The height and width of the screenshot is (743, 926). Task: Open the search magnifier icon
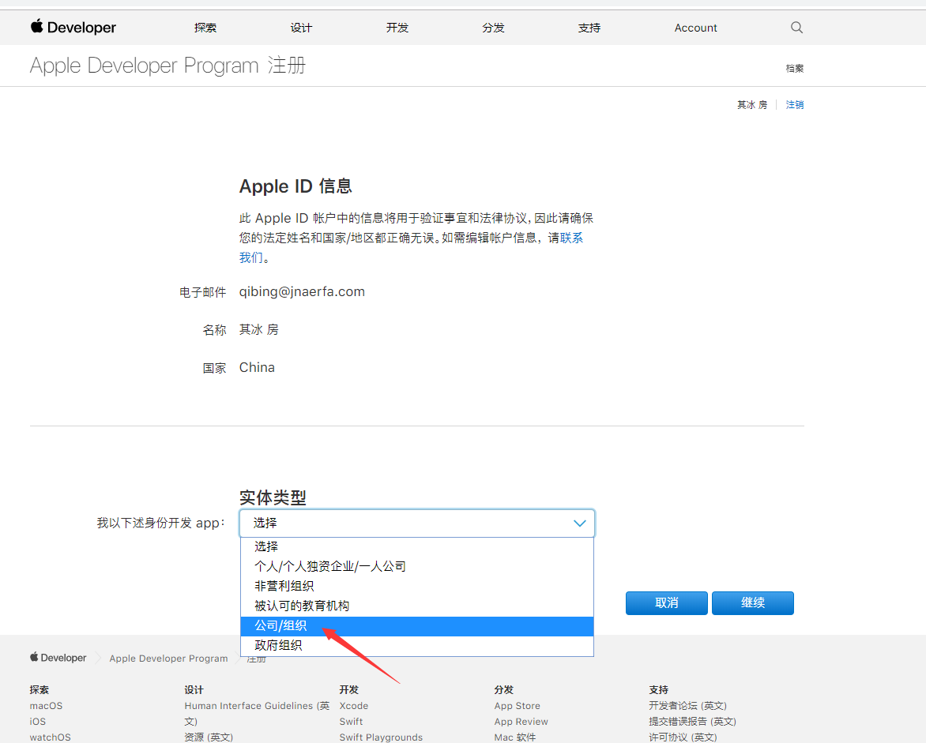796,28
